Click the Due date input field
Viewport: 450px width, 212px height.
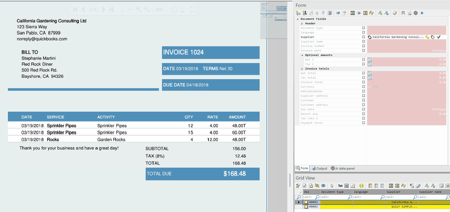(407, 109)
